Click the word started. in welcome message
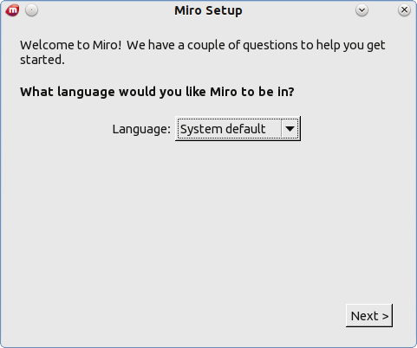 [x=42, y=60]
